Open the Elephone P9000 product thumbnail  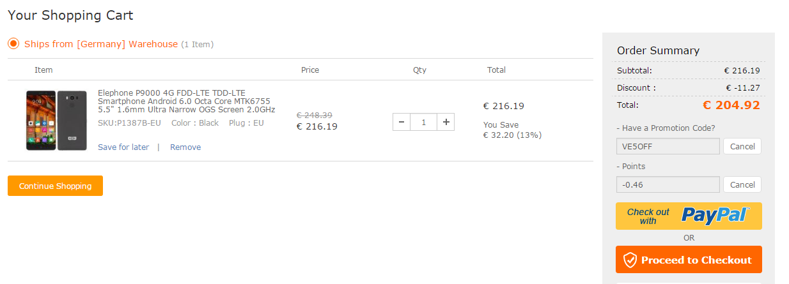coord(56,120)
